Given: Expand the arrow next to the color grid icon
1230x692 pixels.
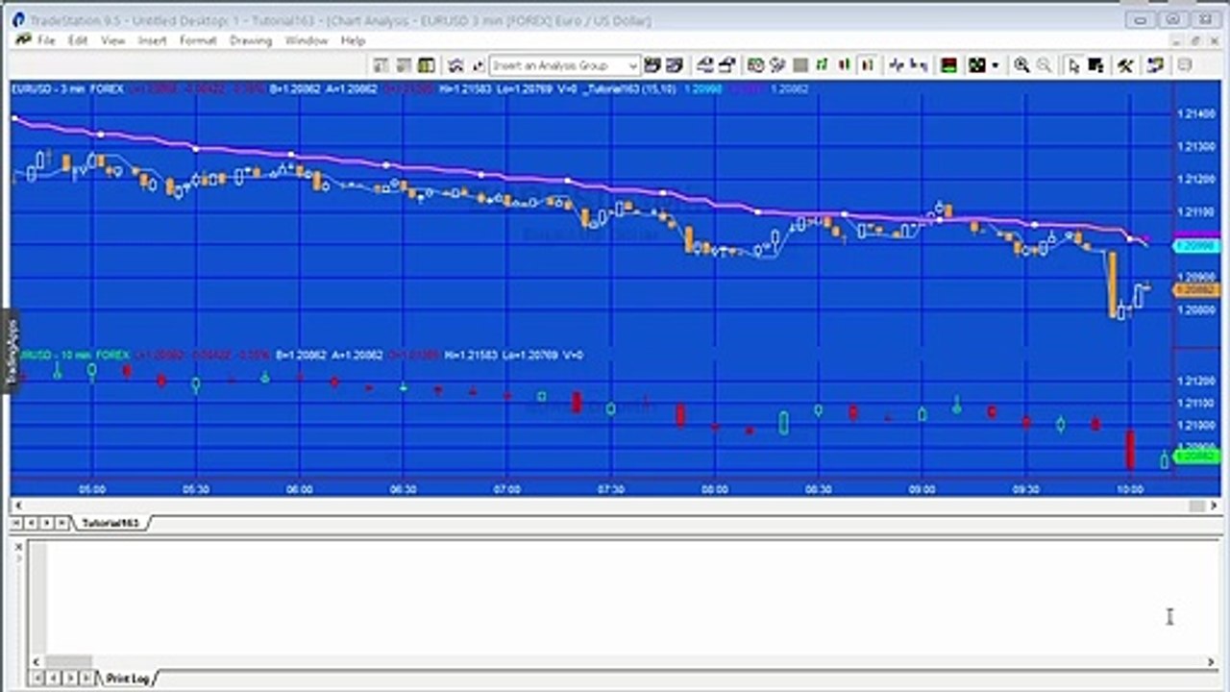Looking at the screenshot, I should click(x=995, y=65).
